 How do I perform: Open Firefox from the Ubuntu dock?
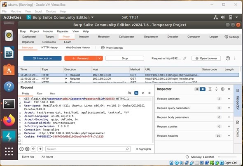(x=9, y=120)
